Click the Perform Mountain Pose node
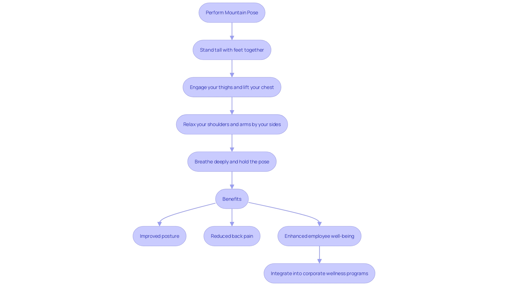508x286 pixels. pyautogui.click(x=232, y=12)
